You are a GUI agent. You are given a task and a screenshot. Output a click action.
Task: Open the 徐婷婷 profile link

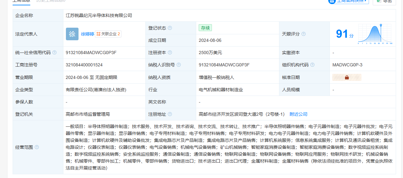[x=88, y=34]
